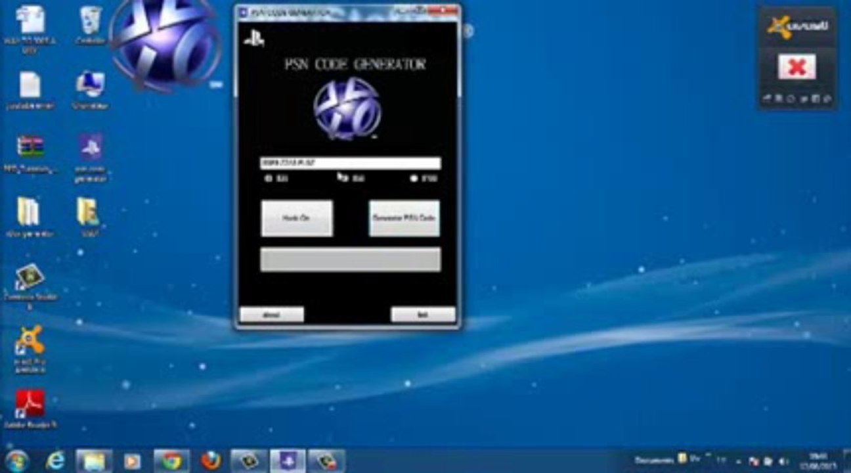Switch to the PSN generator taskbar button
Screen dimensions: 851x473
(287, 461)
